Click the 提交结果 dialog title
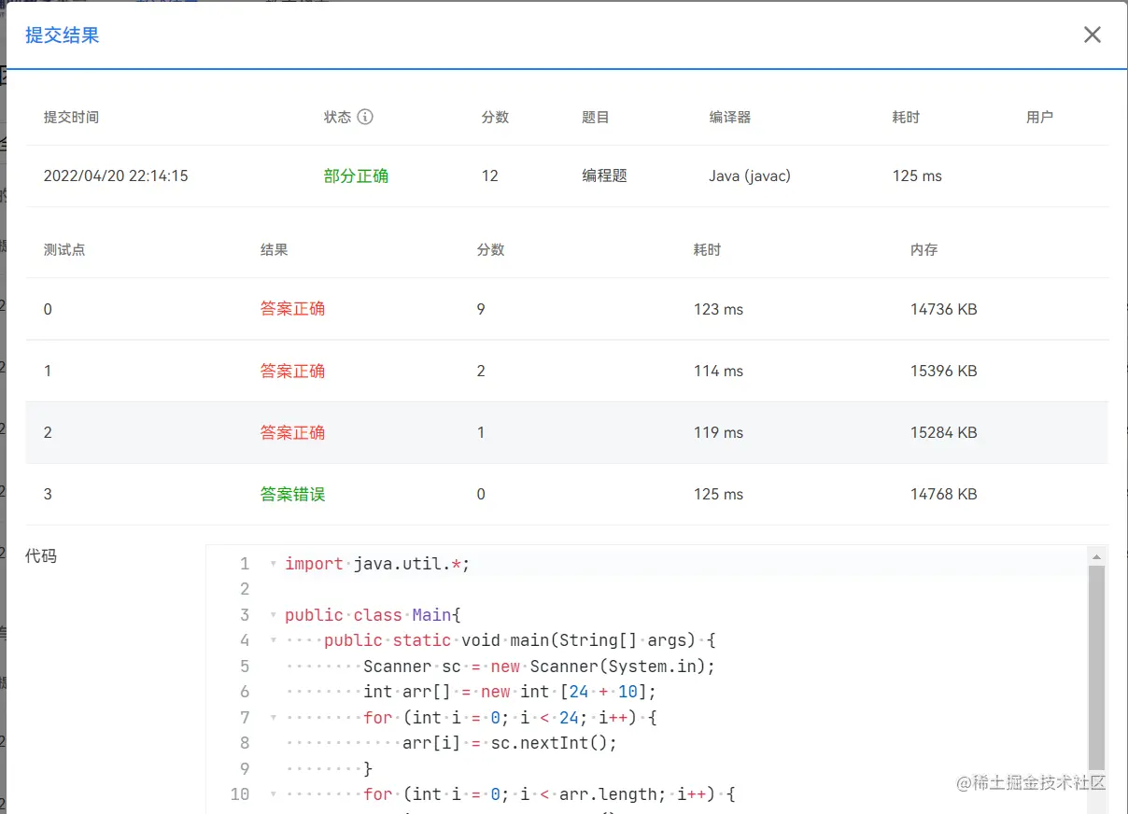The height and width of the screenshot is (814, 1128). pos(62,35)
